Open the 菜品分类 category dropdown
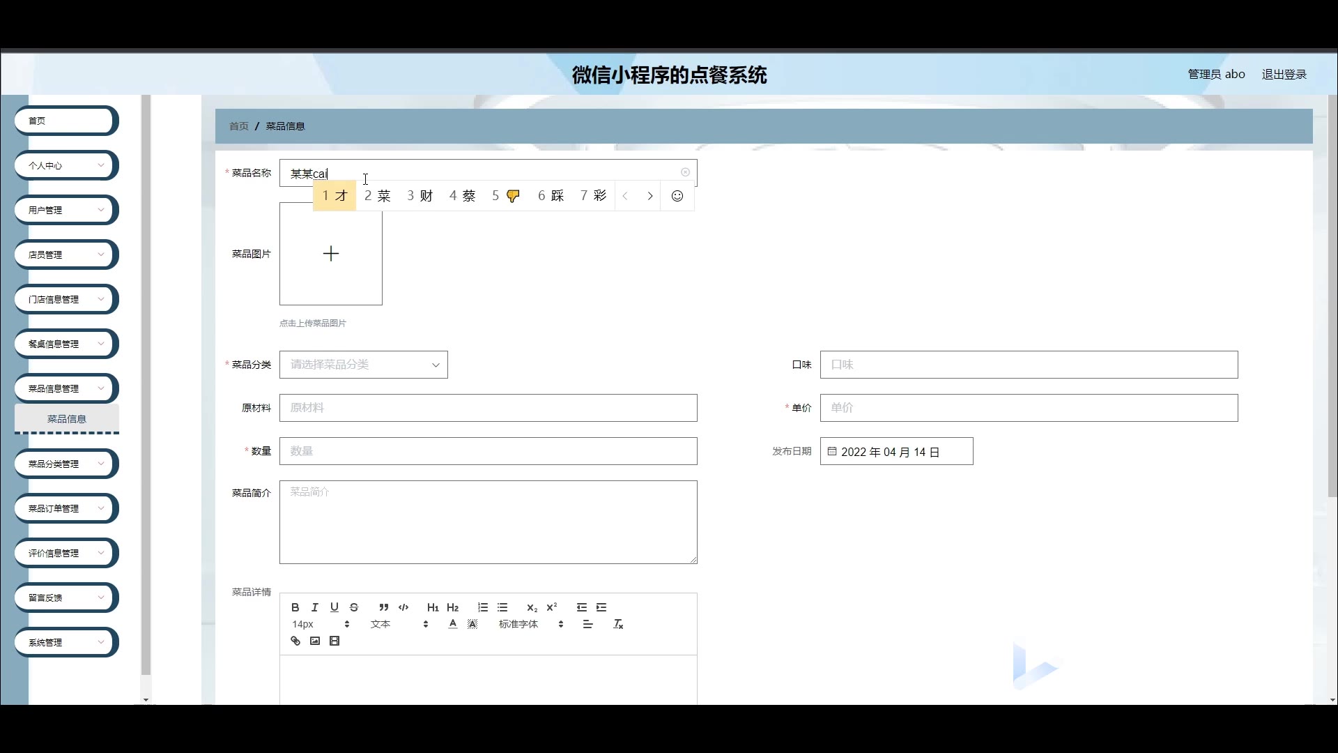 coord(363,365)
